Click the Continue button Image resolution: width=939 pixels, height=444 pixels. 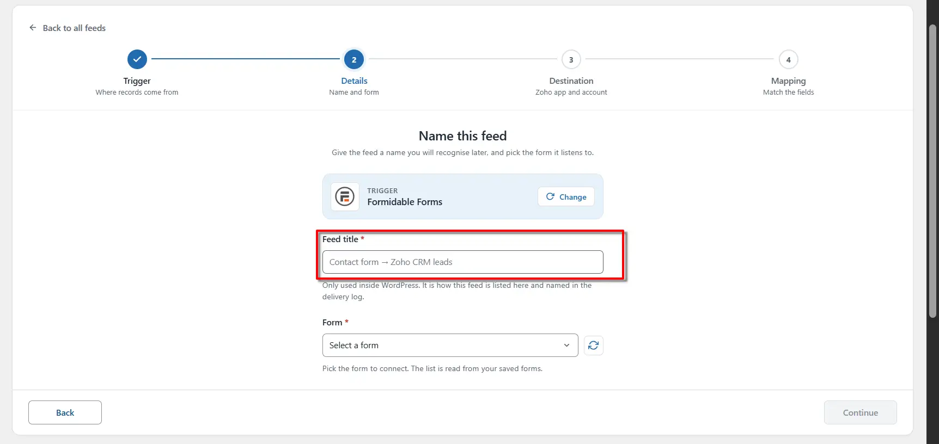(861, 412)
